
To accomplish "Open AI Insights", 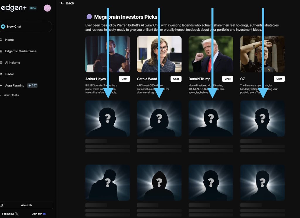I will coord(12,63).
